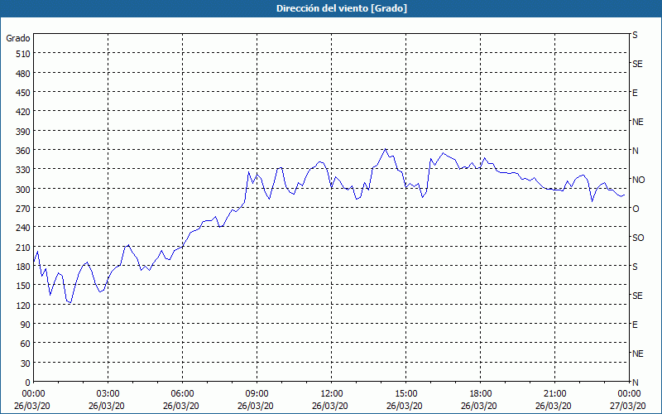662x414 pixels.
Task: Click the 'E' compass label level with 450
Action: (635, 93)
